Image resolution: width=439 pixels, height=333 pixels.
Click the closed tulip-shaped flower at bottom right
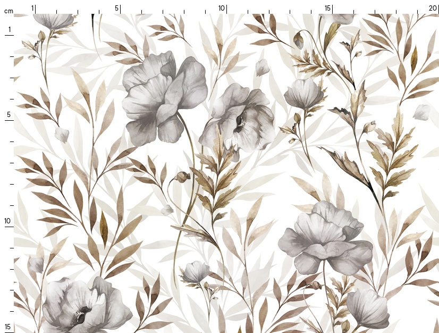pyautogui.click(x=368, y=307)
